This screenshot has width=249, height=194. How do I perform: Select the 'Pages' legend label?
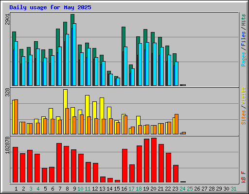click(244, 59)
